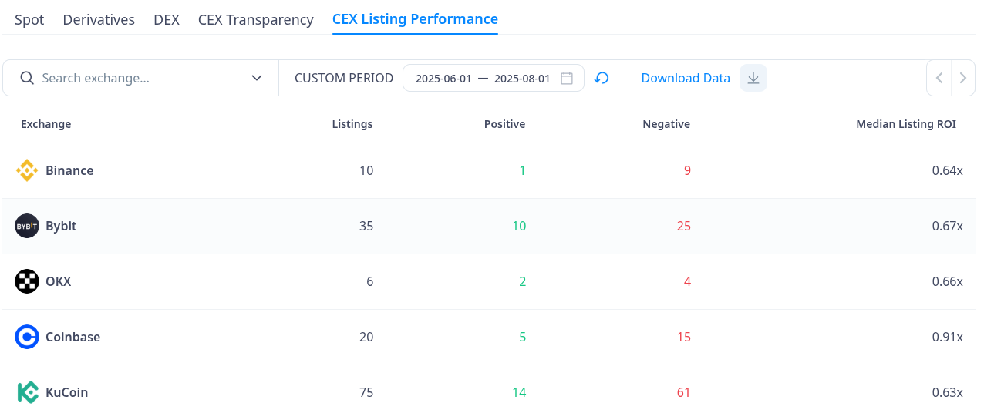The width and height of the screenshot is (984, 420).
Task: Click the end date 2025-08-01
Action: (x=522, y=79)
